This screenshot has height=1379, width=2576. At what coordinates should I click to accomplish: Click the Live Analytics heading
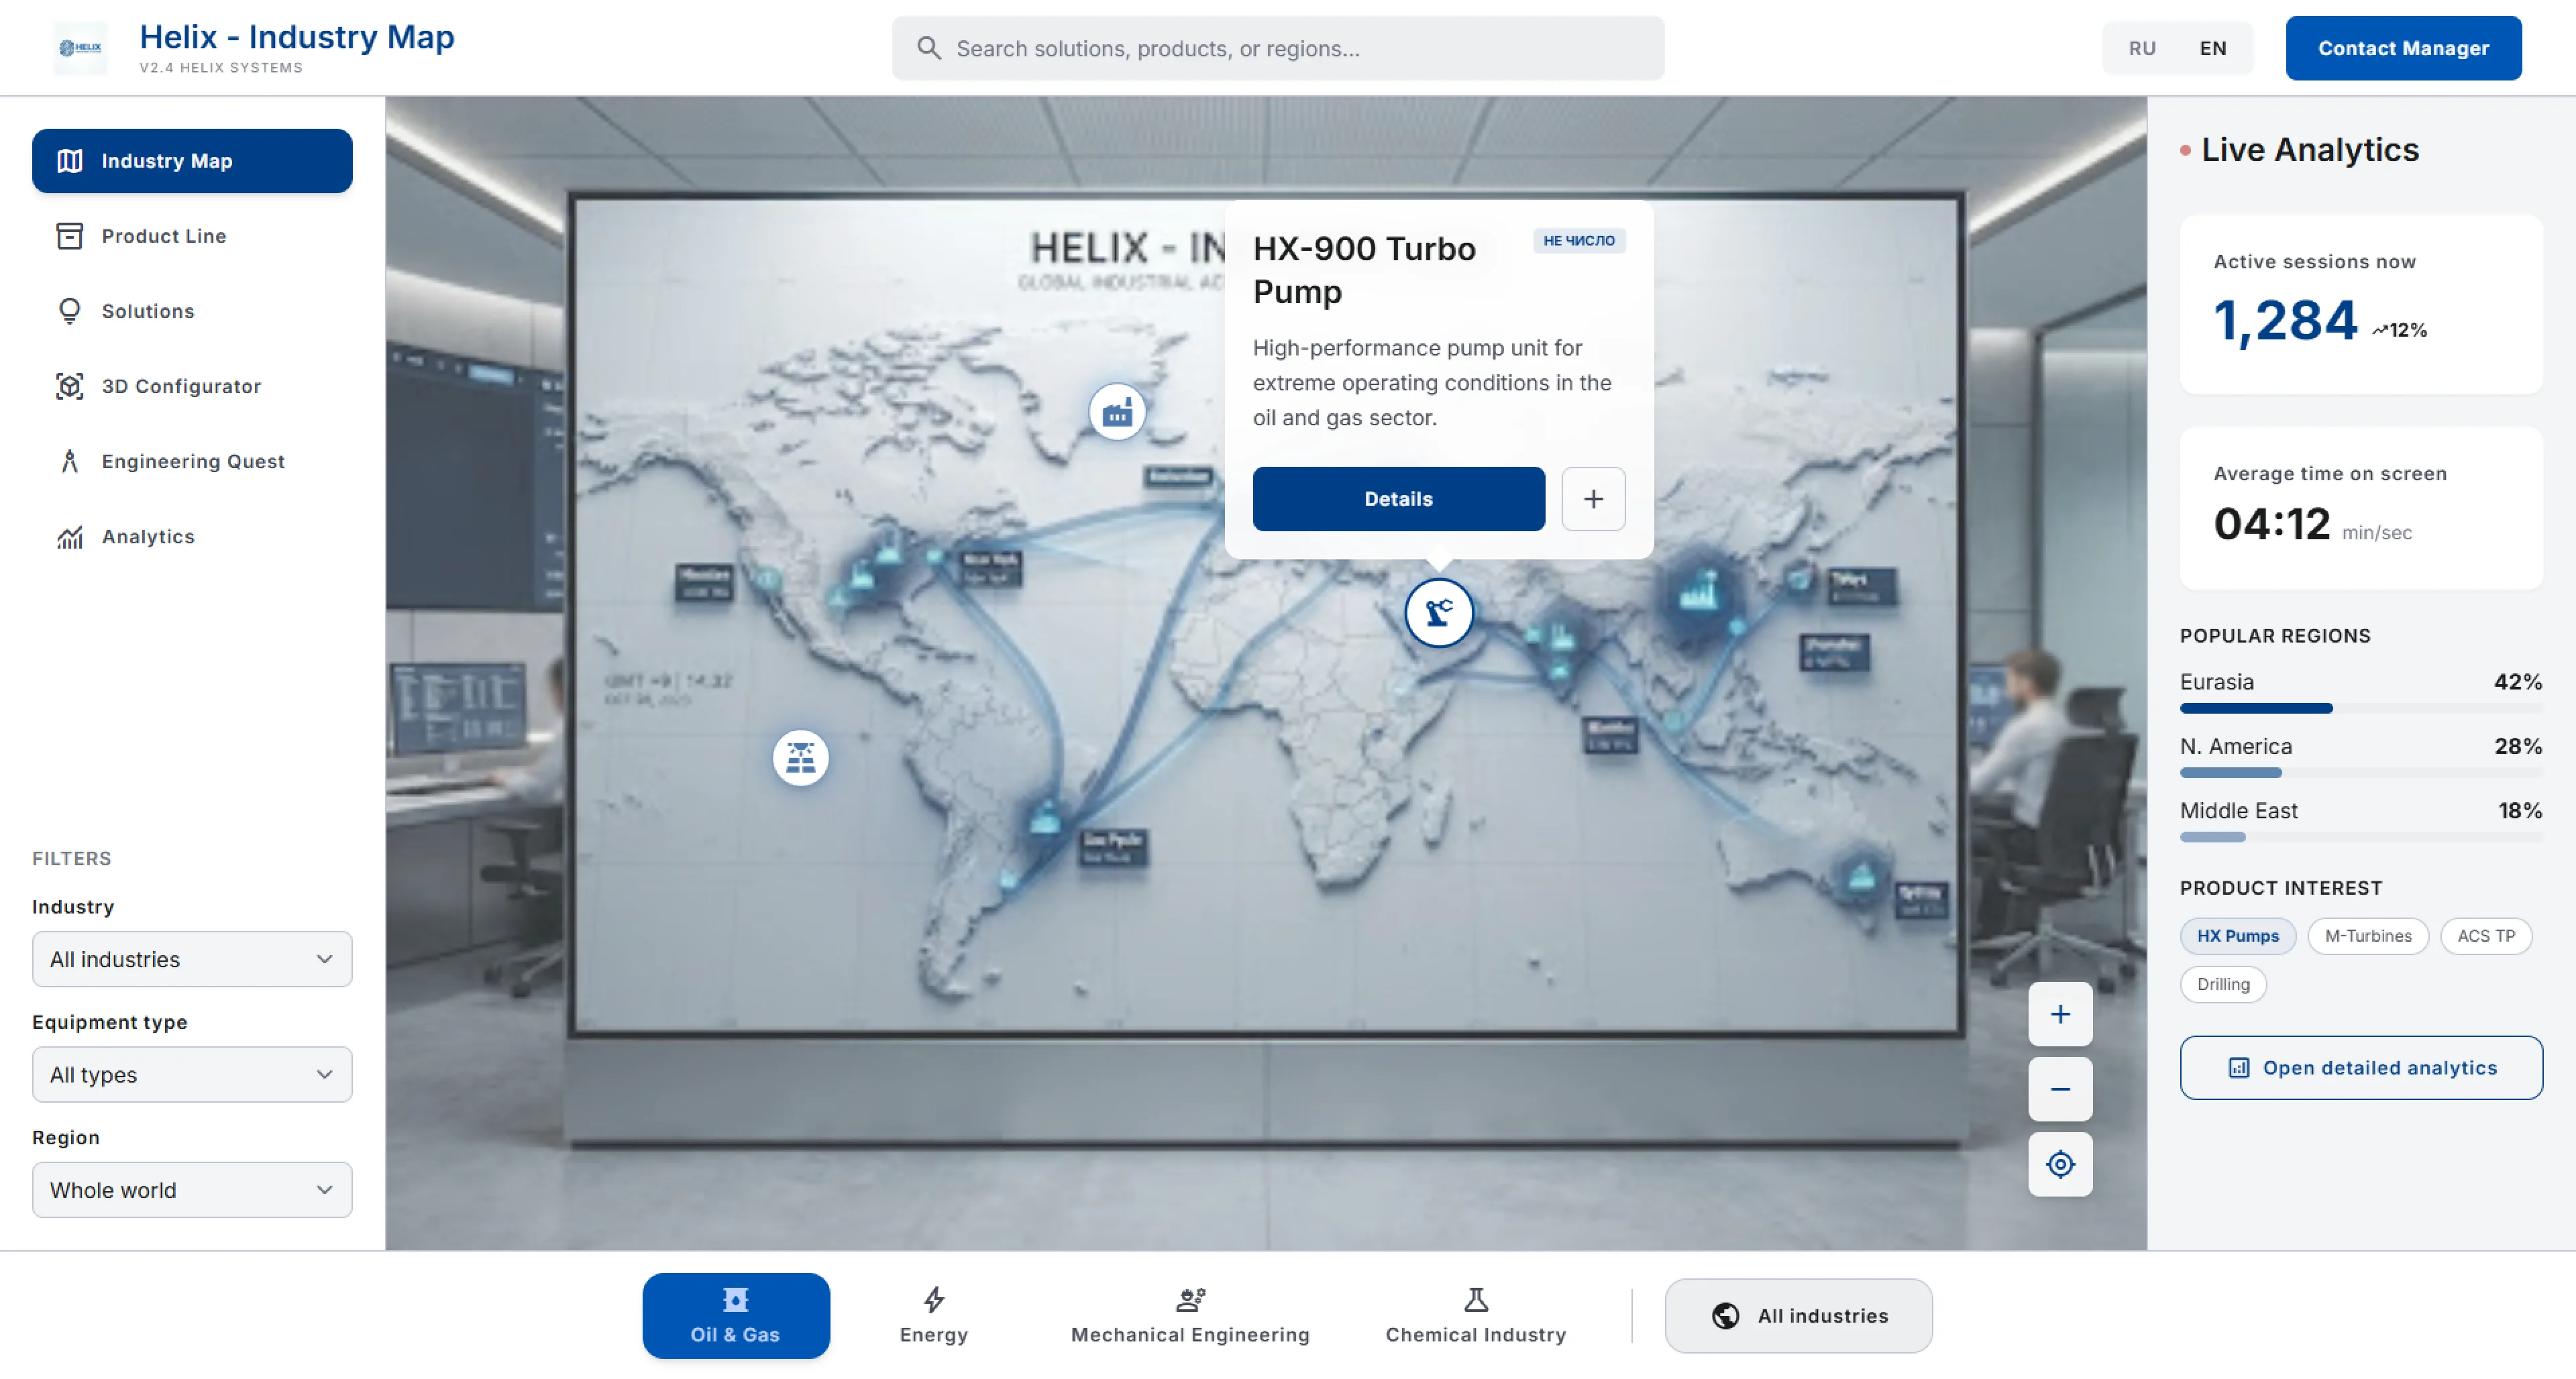(x=2310, y=150)
